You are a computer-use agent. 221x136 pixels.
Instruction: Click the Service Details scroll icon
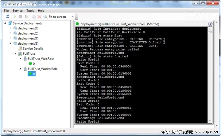click(x=20, y=49)
